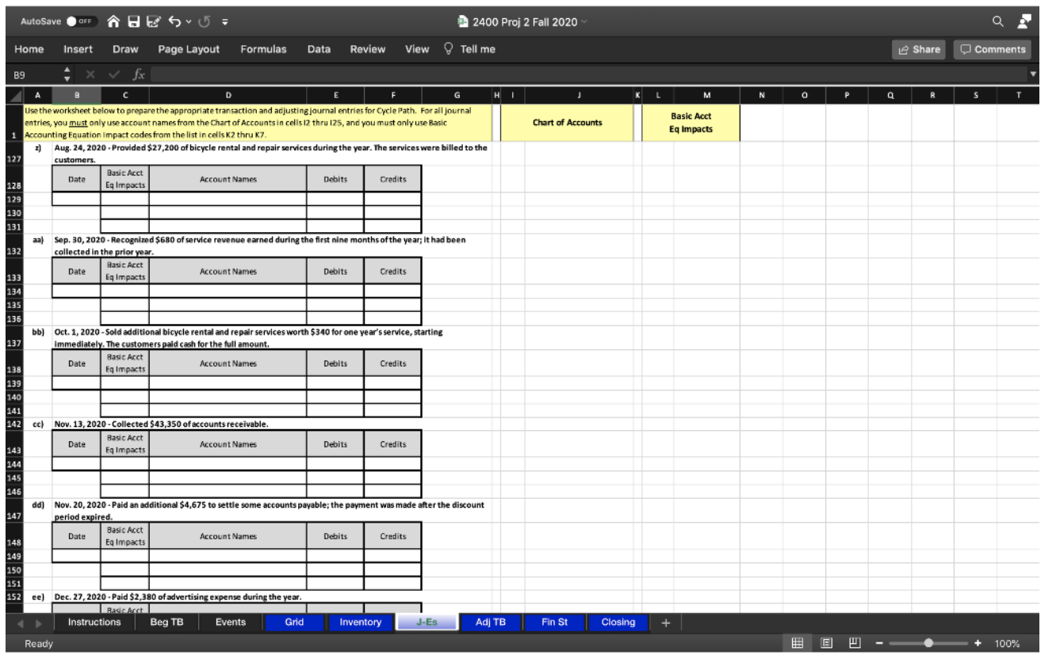1056x670 pixels.
Task: Switch to the Inventory sheet tab
Action: tap(360, 622)
